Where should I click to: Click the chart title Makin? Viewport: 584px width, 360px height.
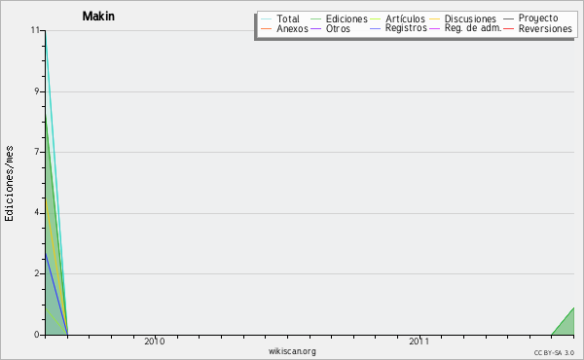click(98, 17)
